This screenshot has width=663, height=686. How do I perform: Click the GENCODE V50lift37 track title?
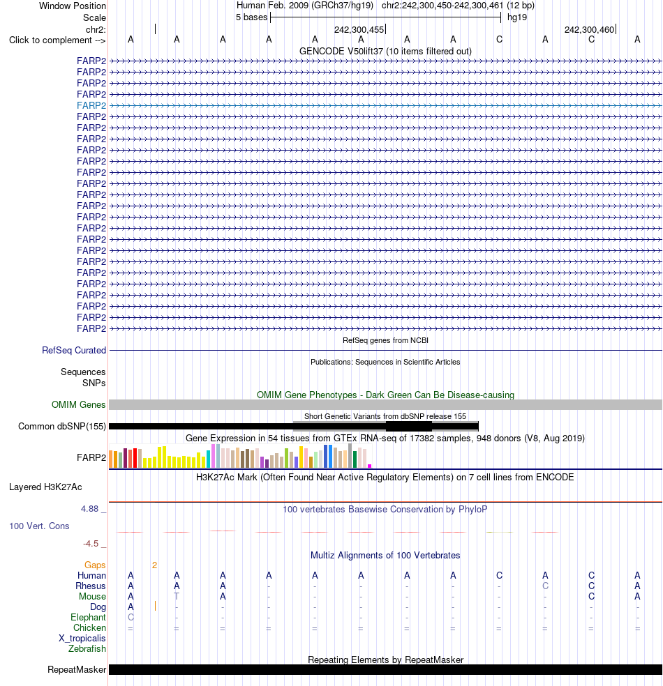385,51
